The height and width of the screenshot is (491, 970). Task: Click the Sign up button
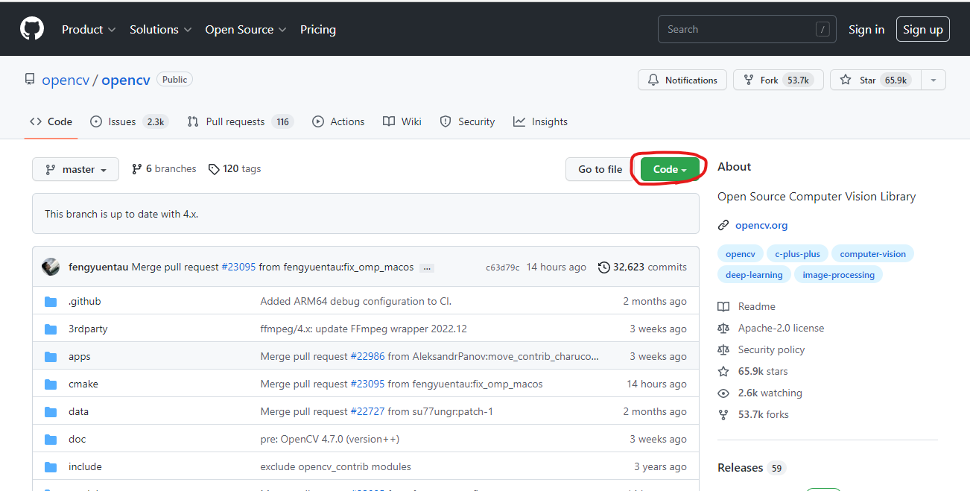922,30
